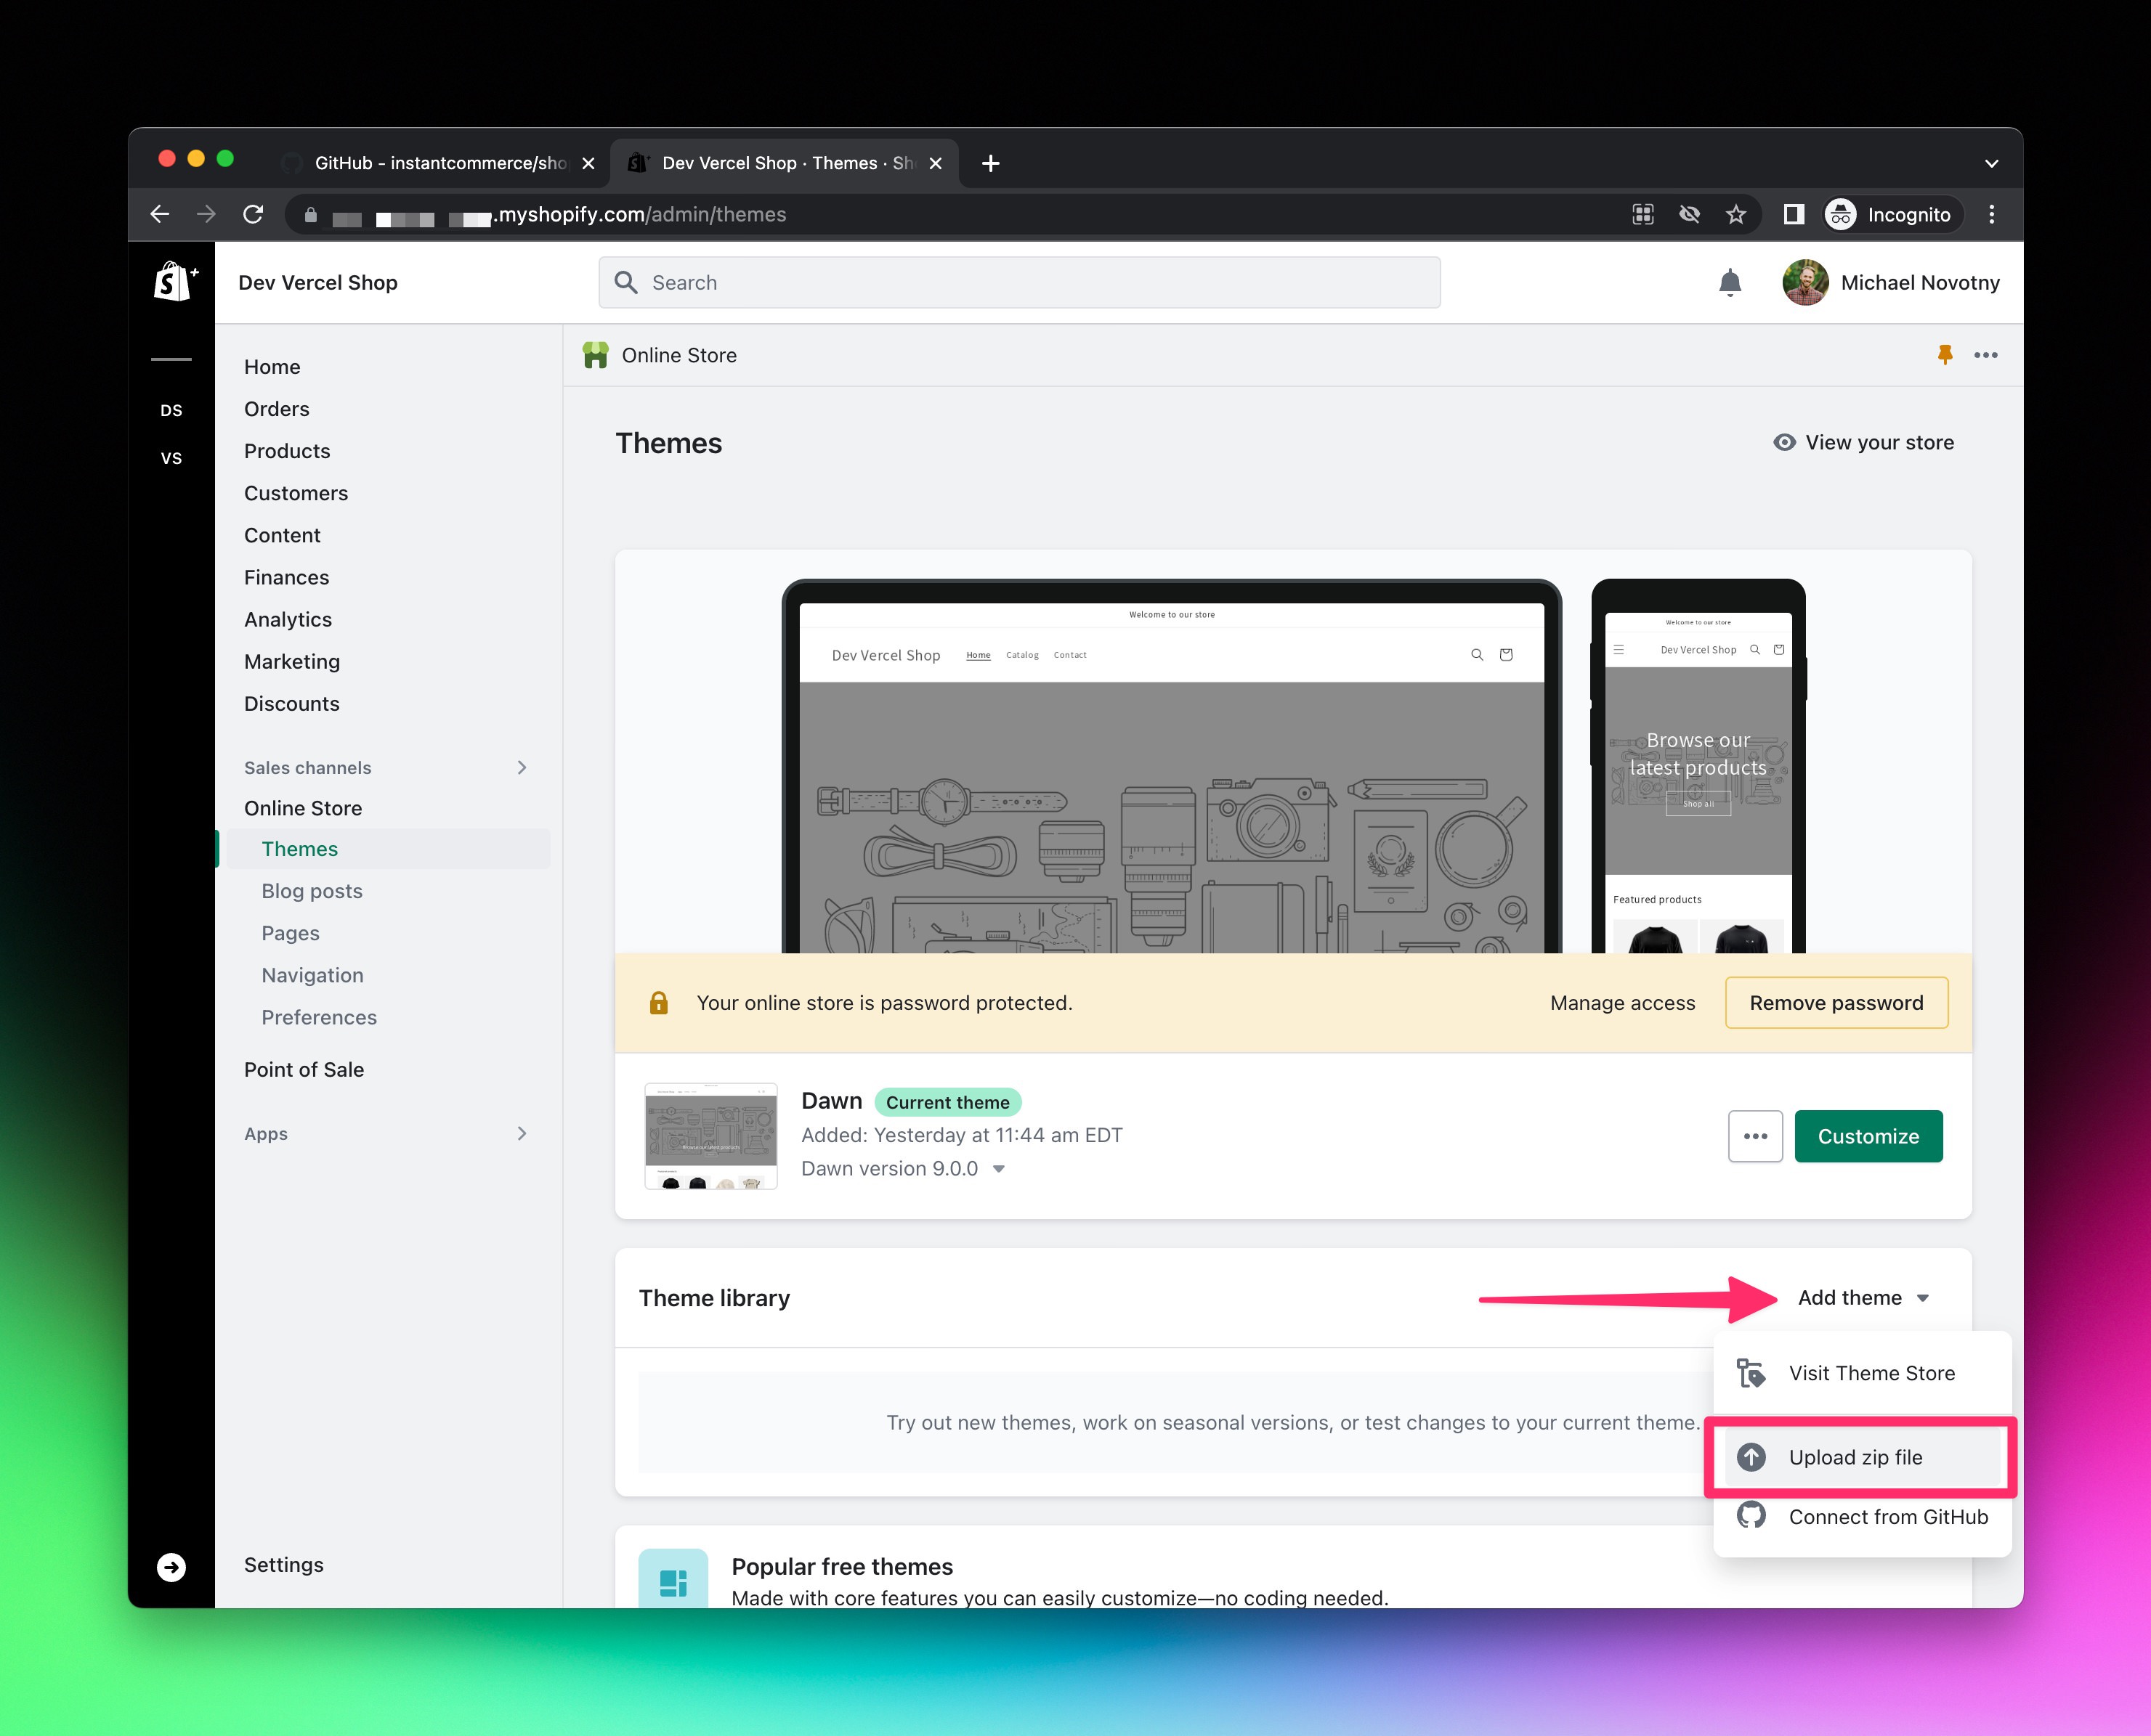Select the Dev Vercel Shop Themes tab

pyautogui.click(x=783, y=163)
